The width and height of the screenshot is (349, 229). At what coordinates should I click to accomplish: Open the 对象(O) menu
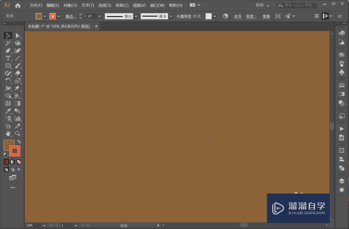click(70, 5)
